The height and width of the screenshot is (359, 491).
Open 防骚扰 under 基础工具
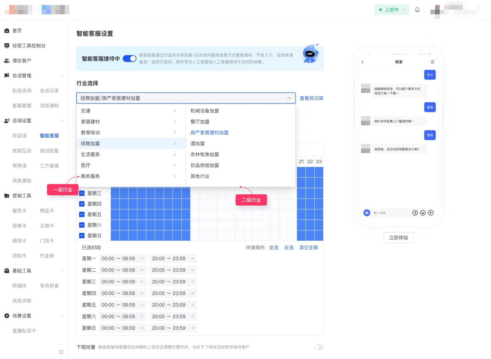point(19,286)
